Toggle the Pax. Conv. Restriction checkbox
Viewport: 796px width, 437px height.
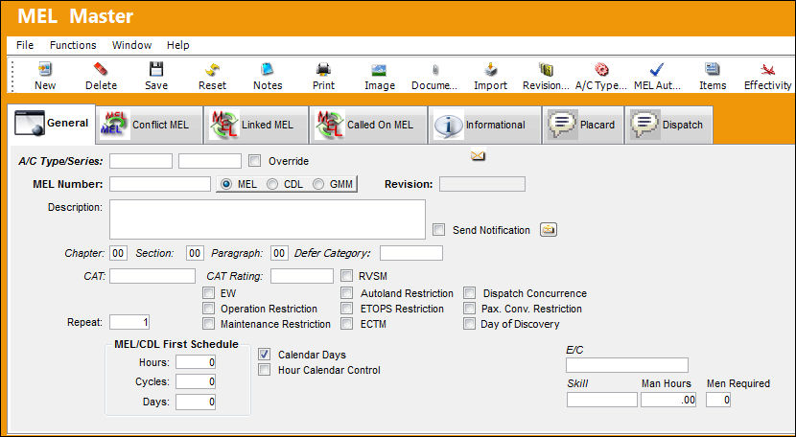pyautogui.click(x=469, y=308)
